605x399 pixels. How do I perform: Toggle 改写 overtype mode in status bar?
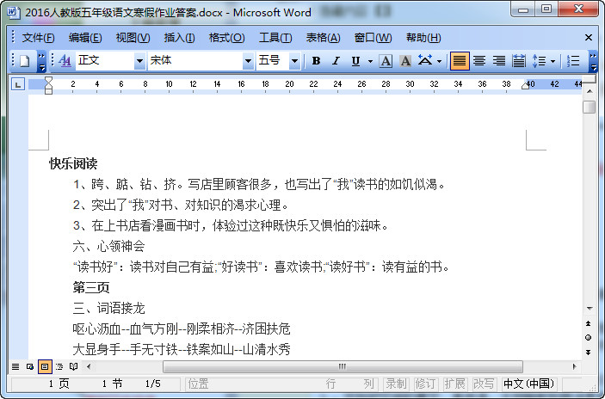pyautogui.click(x=484, y=384)
